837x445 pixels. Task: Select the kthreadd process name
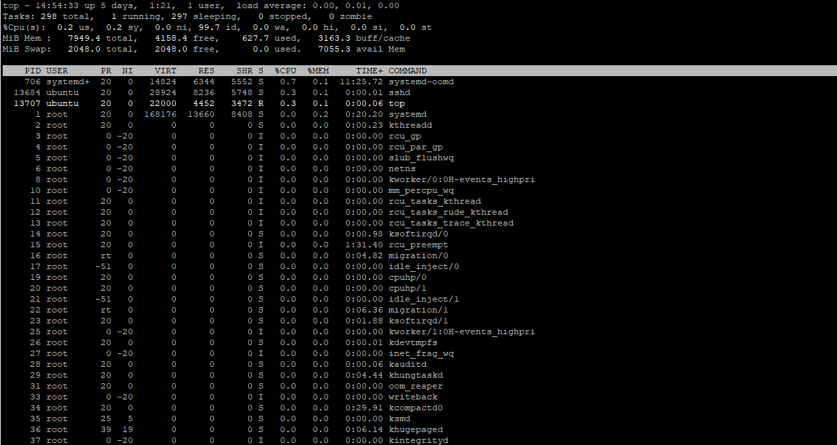(410, 125)
